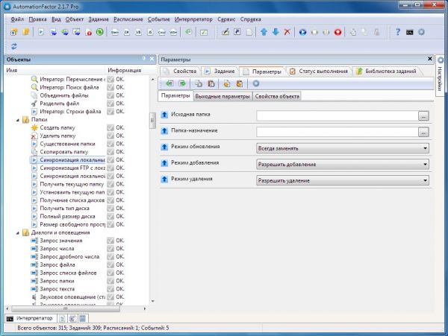Toggle checkbox next to Создать папку
Screen dimensions: 448x336
coord(111,128)
